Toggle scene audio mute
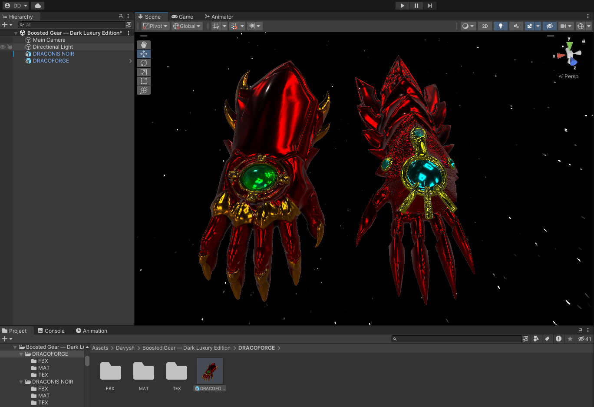 click(x=516, y=26)
